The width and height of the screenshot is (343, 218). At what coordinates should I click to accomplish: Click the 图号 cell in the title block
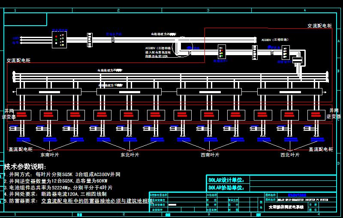pyautogui.click(x=313, y=210)
